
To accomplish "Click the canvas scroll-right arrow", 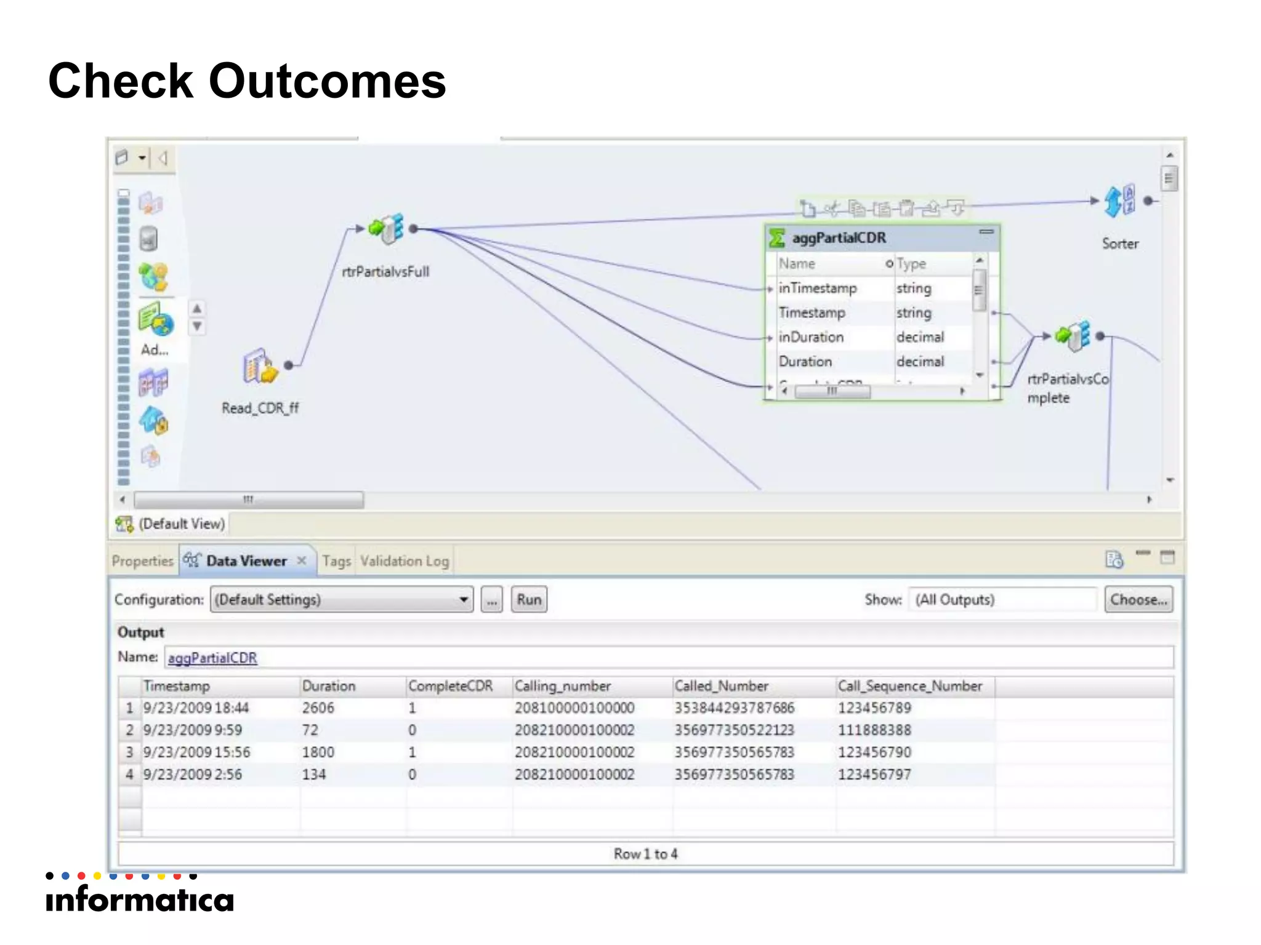I will click(1149, 500).
